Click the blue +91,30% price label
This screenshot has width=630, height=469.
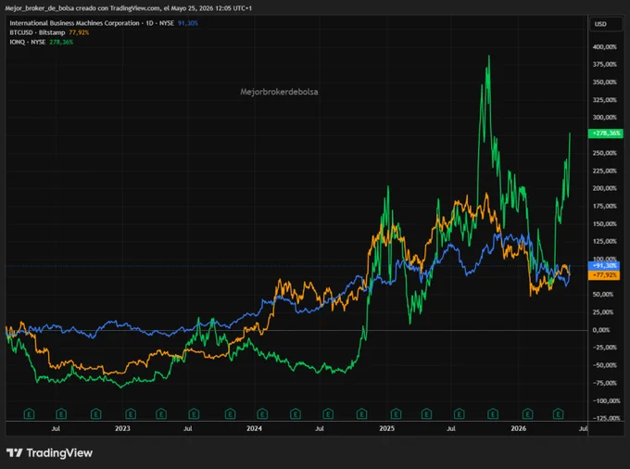click(x=604, y=266)
